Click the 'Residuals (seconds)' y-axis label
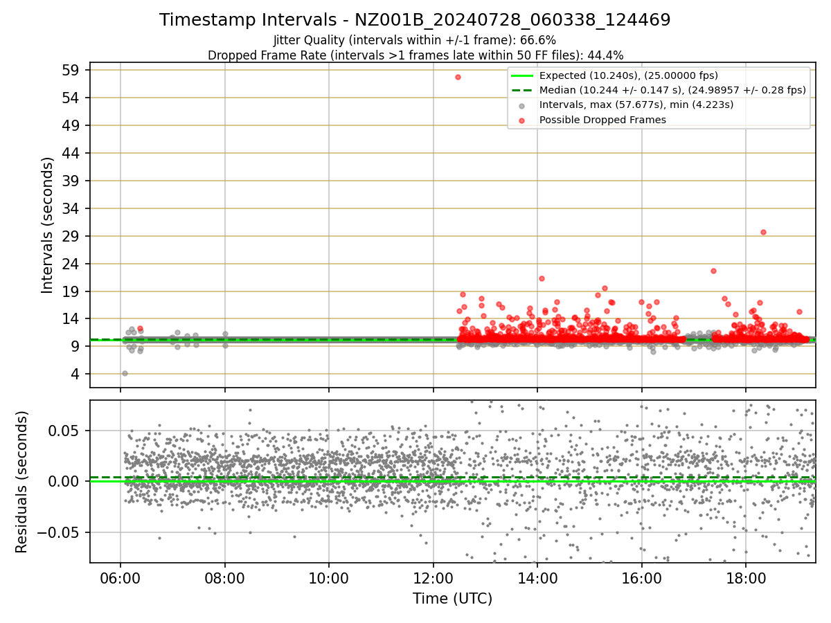The width and height of the screenshot is (831, 623). pyautogui.click(x=21, y=482)
